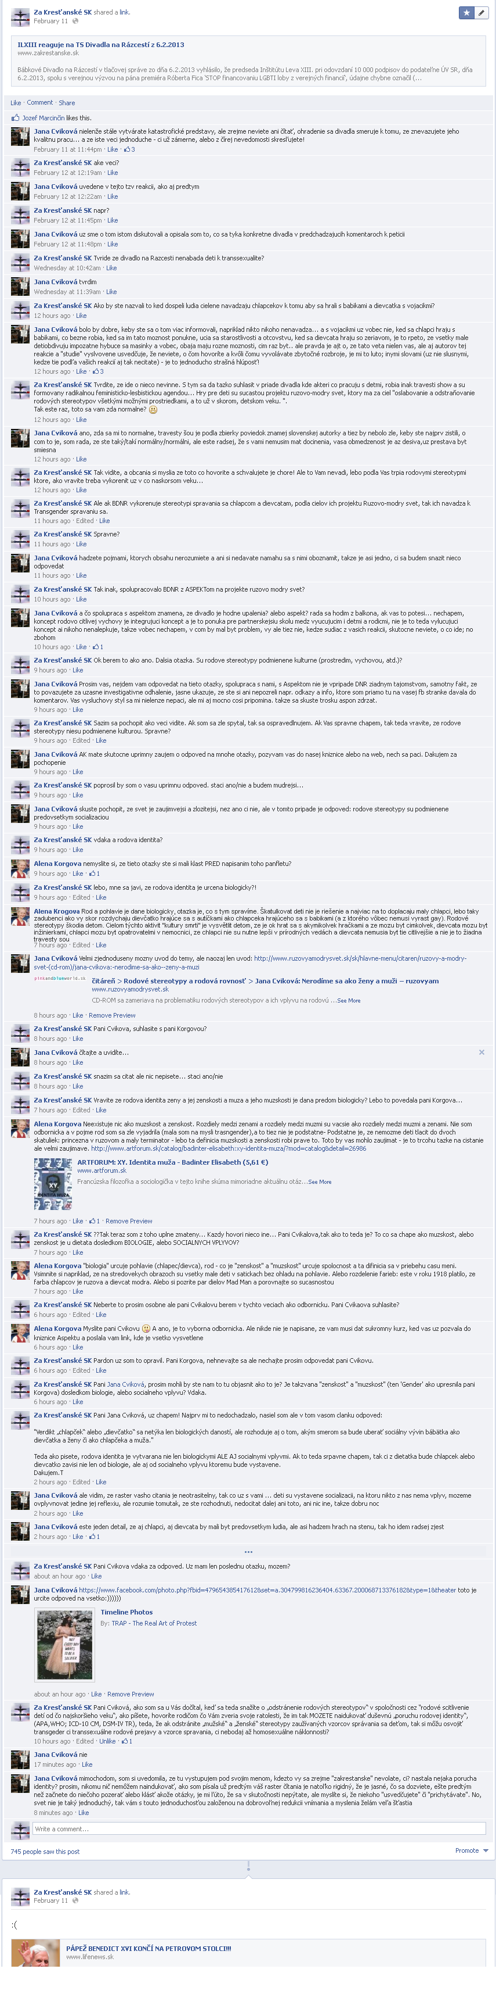Viewport: 496px width, 1994px height.
Task: Click the X to hide Jana Cviková's čítajte comment
Action: point(481,1052)
